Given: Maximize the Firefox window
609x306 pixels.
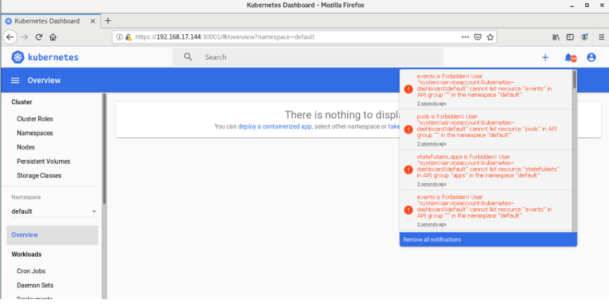Looking at the screenshot, I should click(x=587, y=6).
